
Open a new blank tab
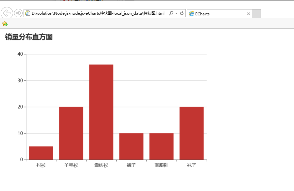[x=256, y=14]
